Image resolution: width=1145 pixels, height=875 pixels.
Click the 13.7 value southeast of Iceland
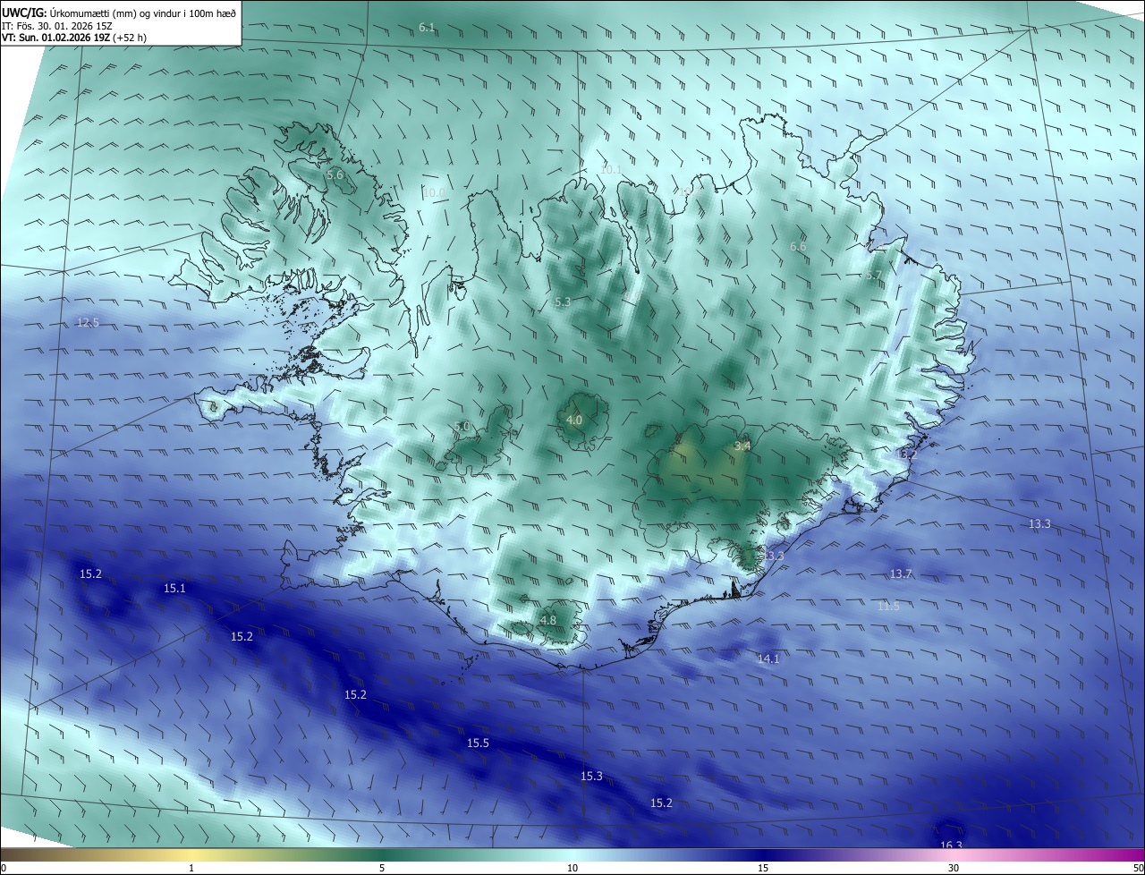tap(901, 574)
